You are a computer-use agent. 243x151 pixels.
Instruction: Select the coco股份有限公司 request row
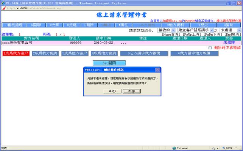click(121, 42)
